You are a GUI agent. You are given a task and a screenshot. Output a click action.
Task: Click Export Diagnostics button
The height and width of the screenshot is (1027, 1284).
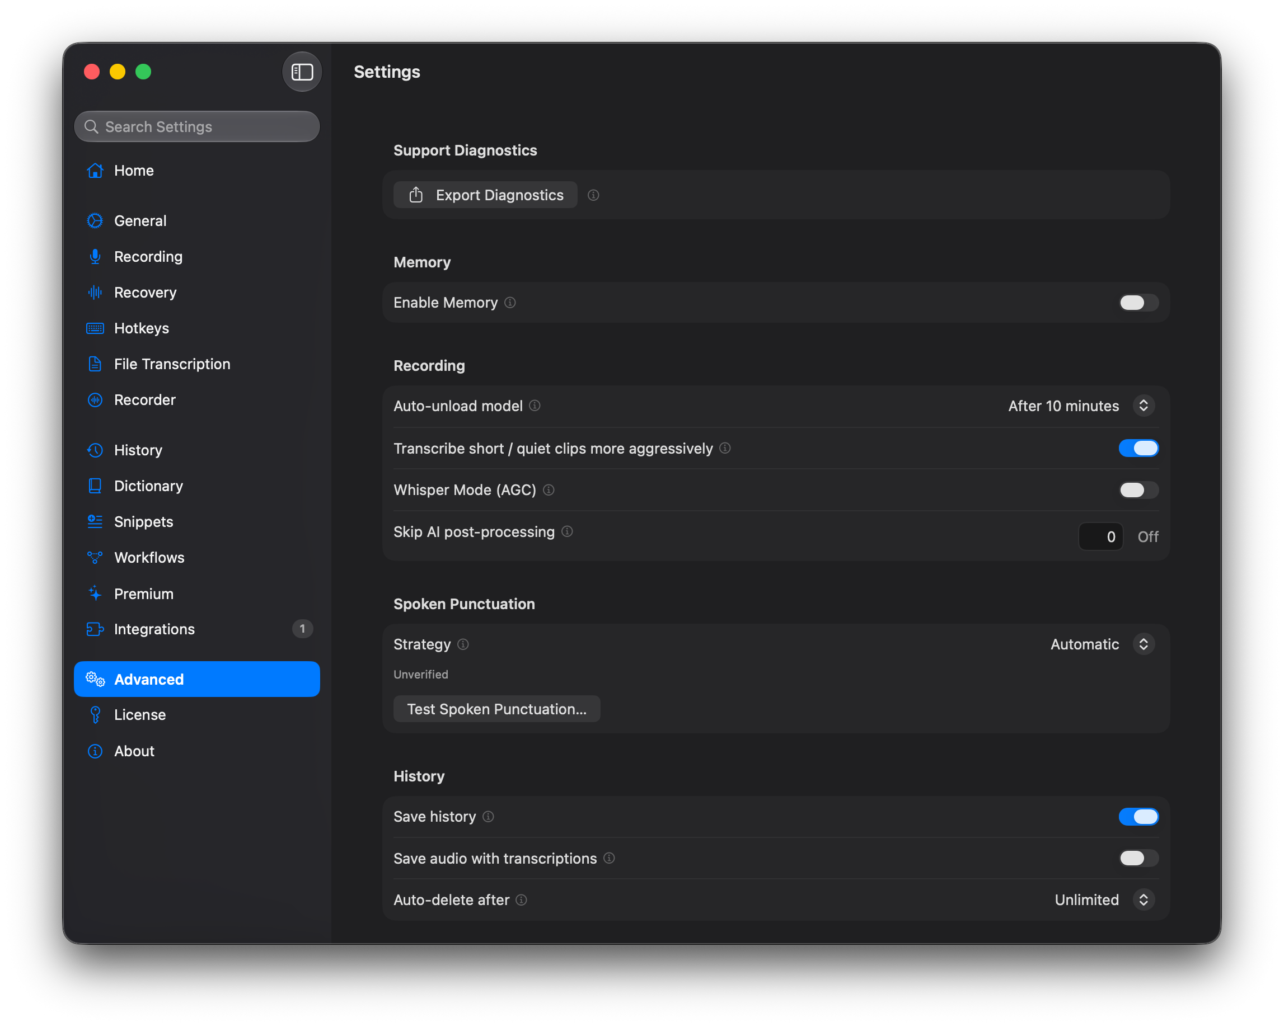[485, 195]
